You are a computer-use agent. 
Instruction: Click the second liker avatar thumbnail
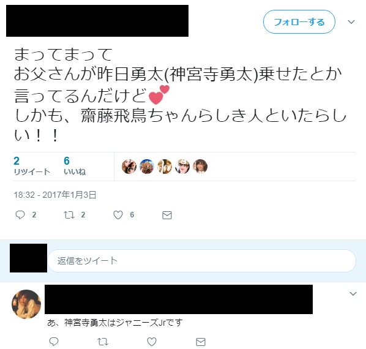147,167
